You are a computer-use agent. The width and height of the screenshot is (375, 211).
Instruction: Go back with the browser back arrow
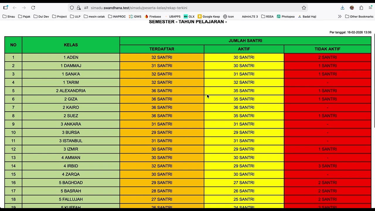(15, 8)
